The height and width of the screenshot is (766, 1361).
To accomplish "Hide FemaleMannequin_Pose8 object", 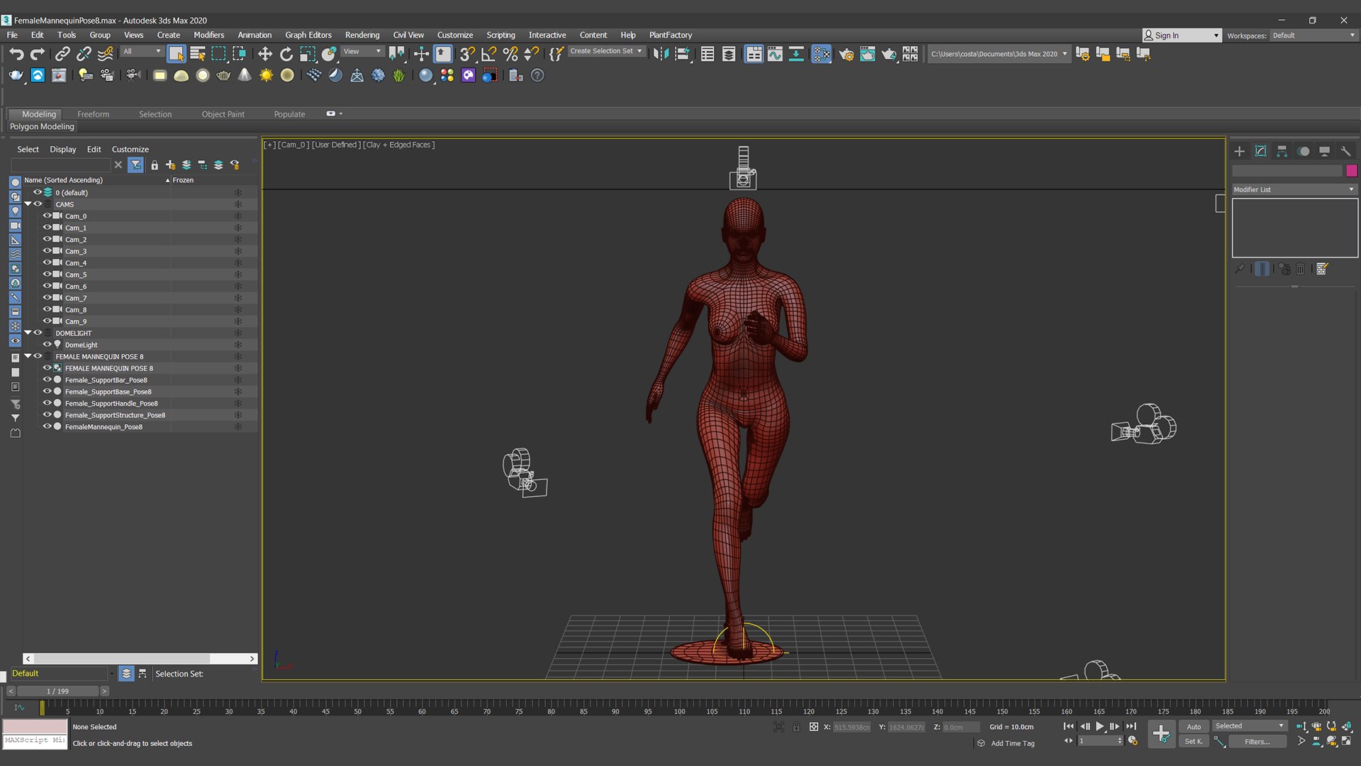I will click(47, 426).
